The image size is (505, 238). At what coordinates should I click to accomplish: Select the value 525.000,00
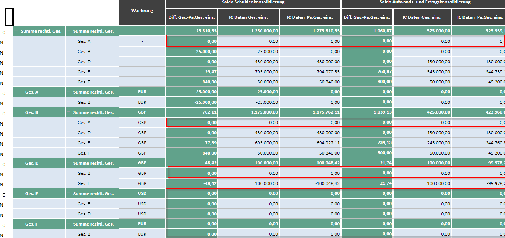[x=422, y=31]
